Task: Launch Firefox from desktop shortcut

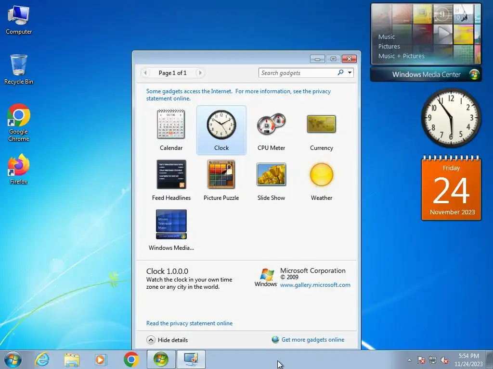Action: [x=19, y=169]
